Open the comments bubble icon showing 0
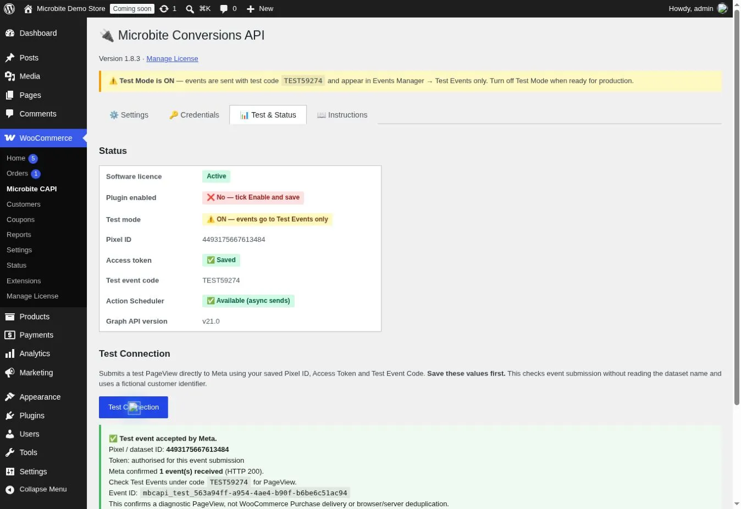Image resolution: width=741 pixels, height=509 pixels. click(224, 9)
